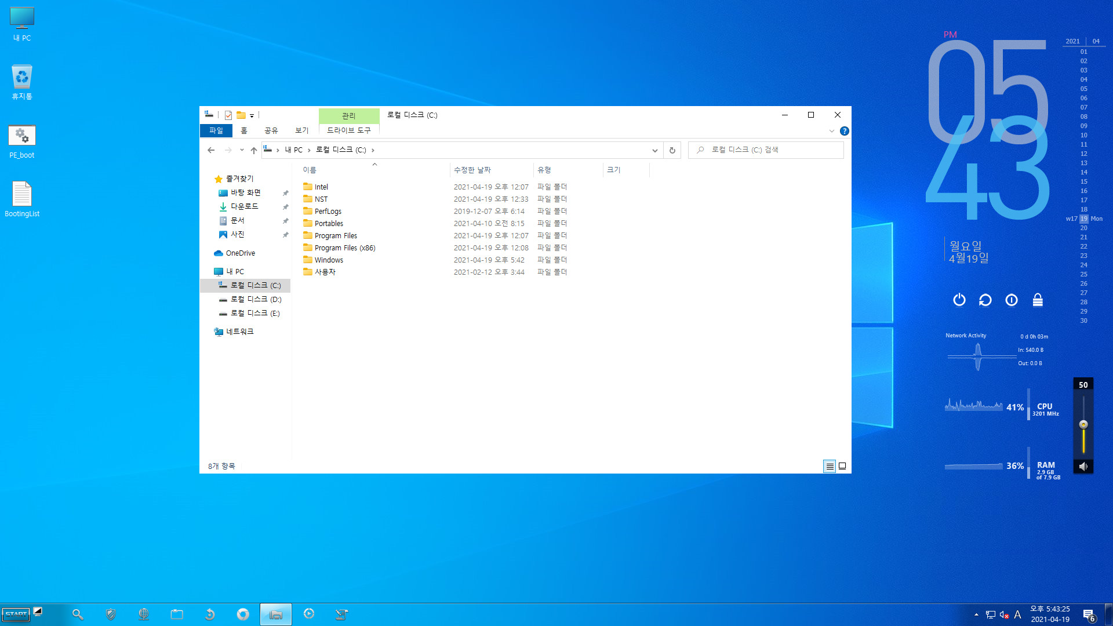The width and height of the screenshot is (1113, 626).
Task: Select 문서 in navigation pane
Action: click(237, 221)
